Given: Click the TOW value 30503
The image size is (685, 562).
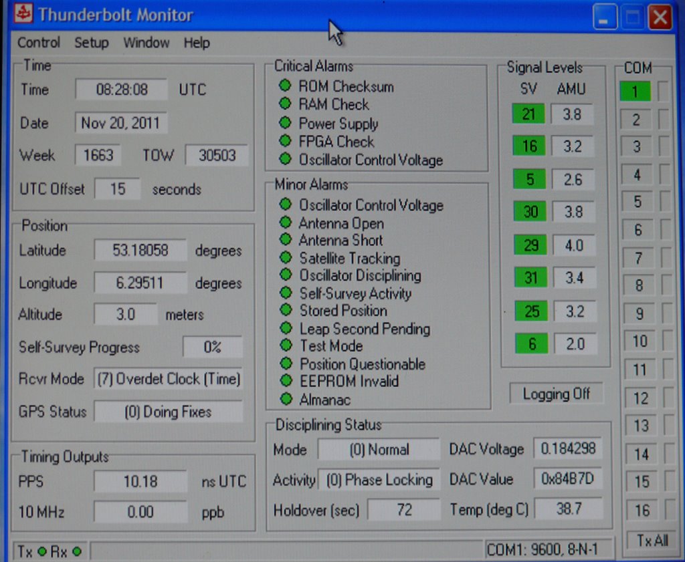Looking at the screenshot, I should [x=217, y=155].
